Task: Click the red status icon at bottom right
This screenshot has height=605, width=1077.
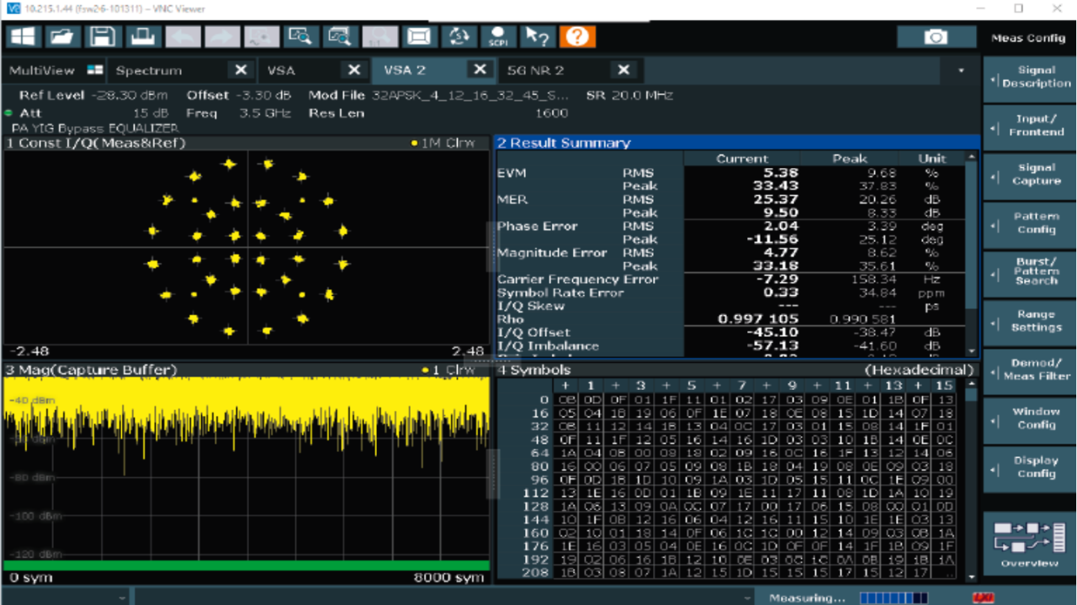Action: (982, 597)
